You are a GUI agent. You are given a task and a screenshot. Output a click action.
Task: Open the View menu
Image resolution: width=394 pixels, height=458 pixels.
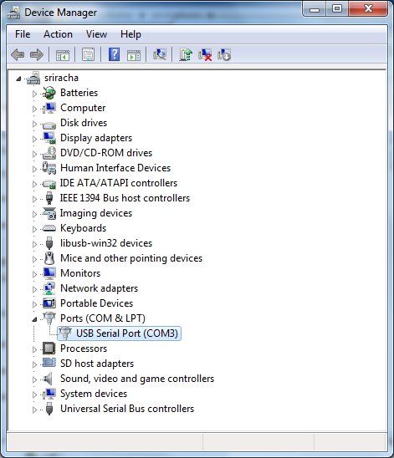(96, 34)
